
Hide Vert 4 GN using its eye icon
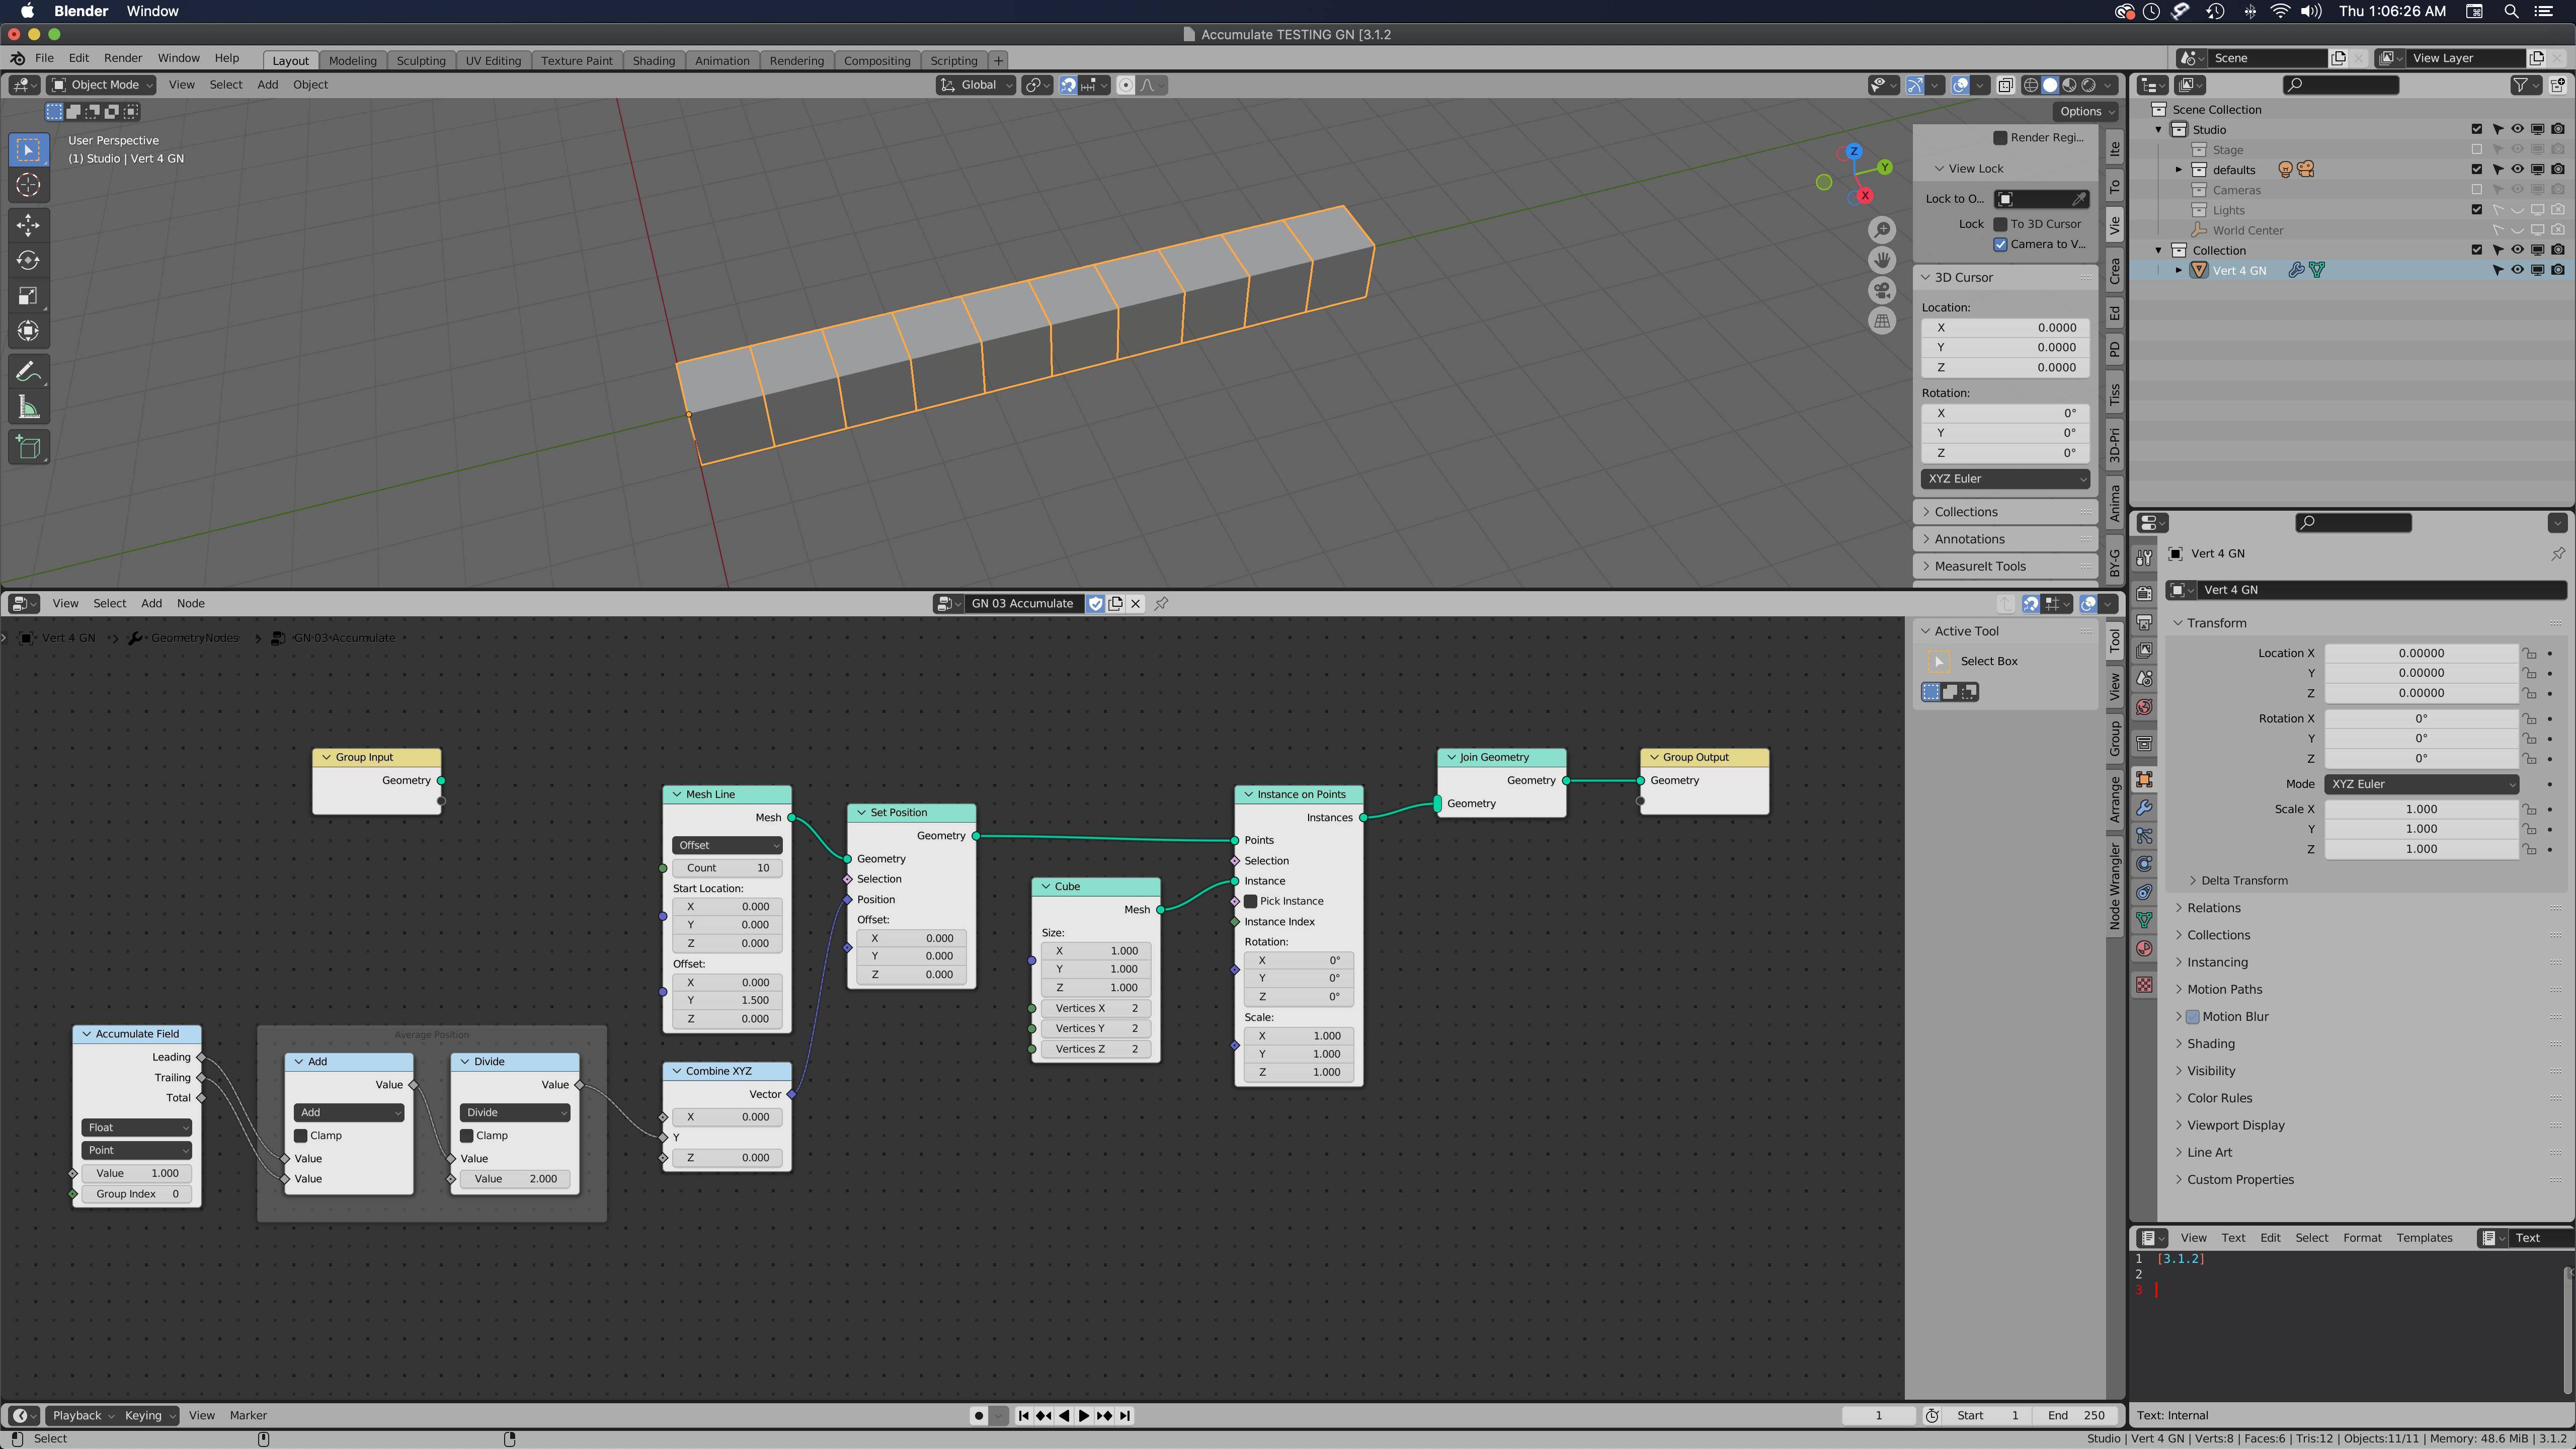[x=2517, y=270]
